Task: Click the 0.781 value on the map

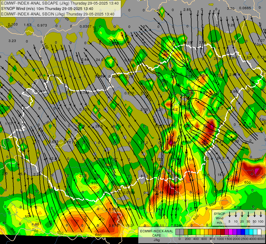Action: [x=68, y=142]
